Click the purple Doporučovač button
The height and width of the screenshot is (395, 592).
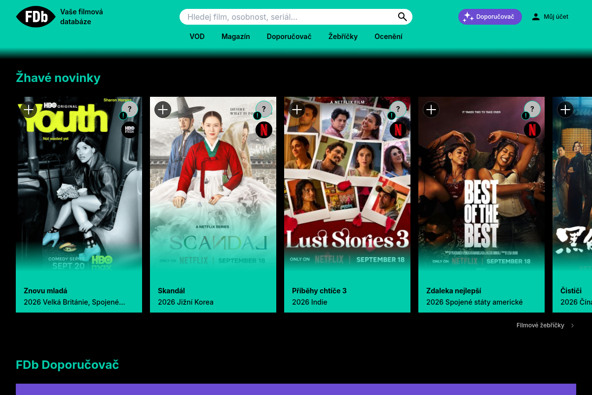click(x=490, y=17)
